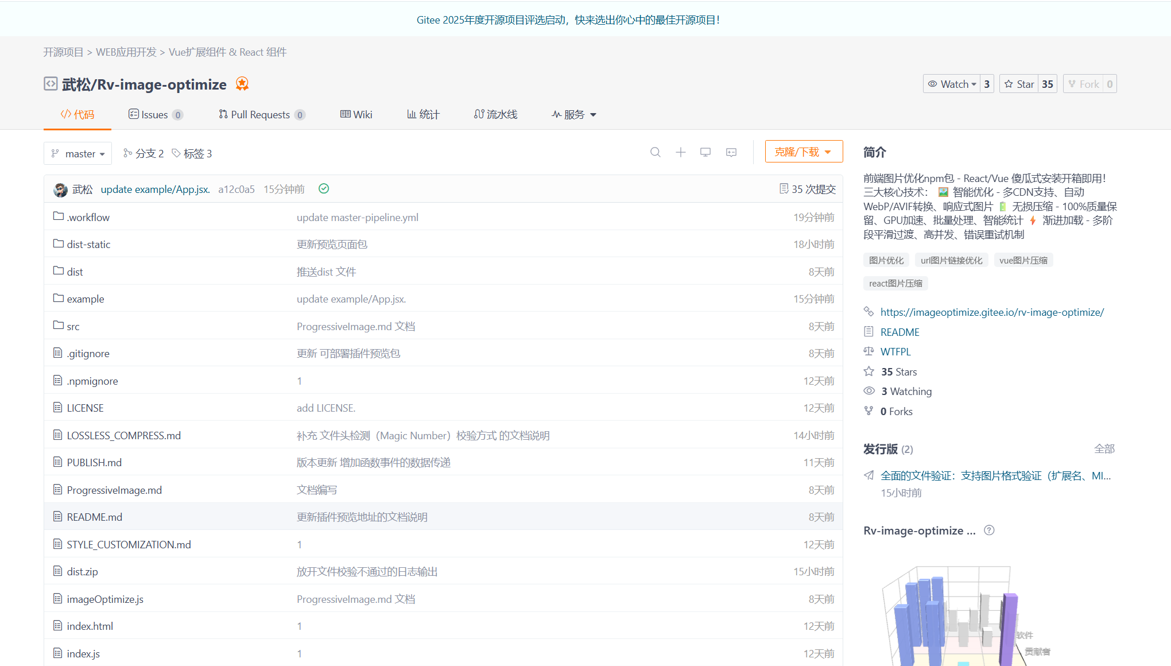Click green commit status check icon
The image size is (1171, 666).
pos(324,189)
